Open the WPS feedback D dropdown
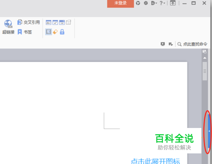 click(154, 3)
